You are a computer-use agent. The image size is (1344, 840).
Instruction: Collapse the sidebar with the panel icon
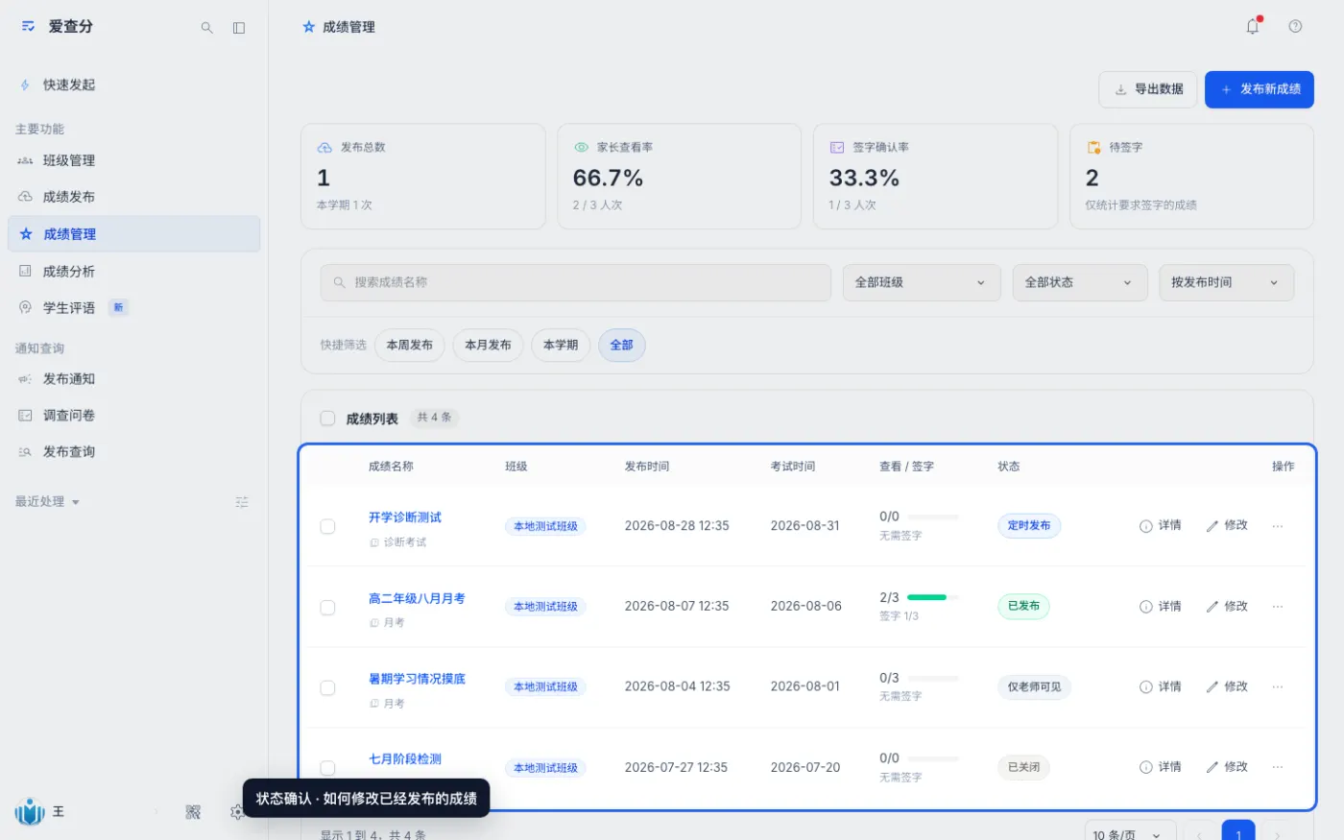[239, 28]
